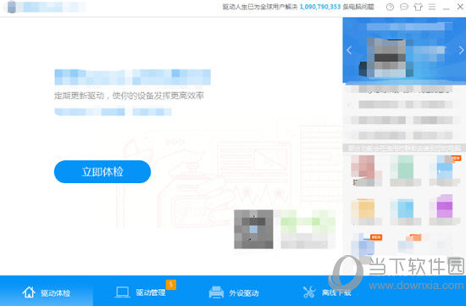Open the feedback chat bubble icon

404,7
